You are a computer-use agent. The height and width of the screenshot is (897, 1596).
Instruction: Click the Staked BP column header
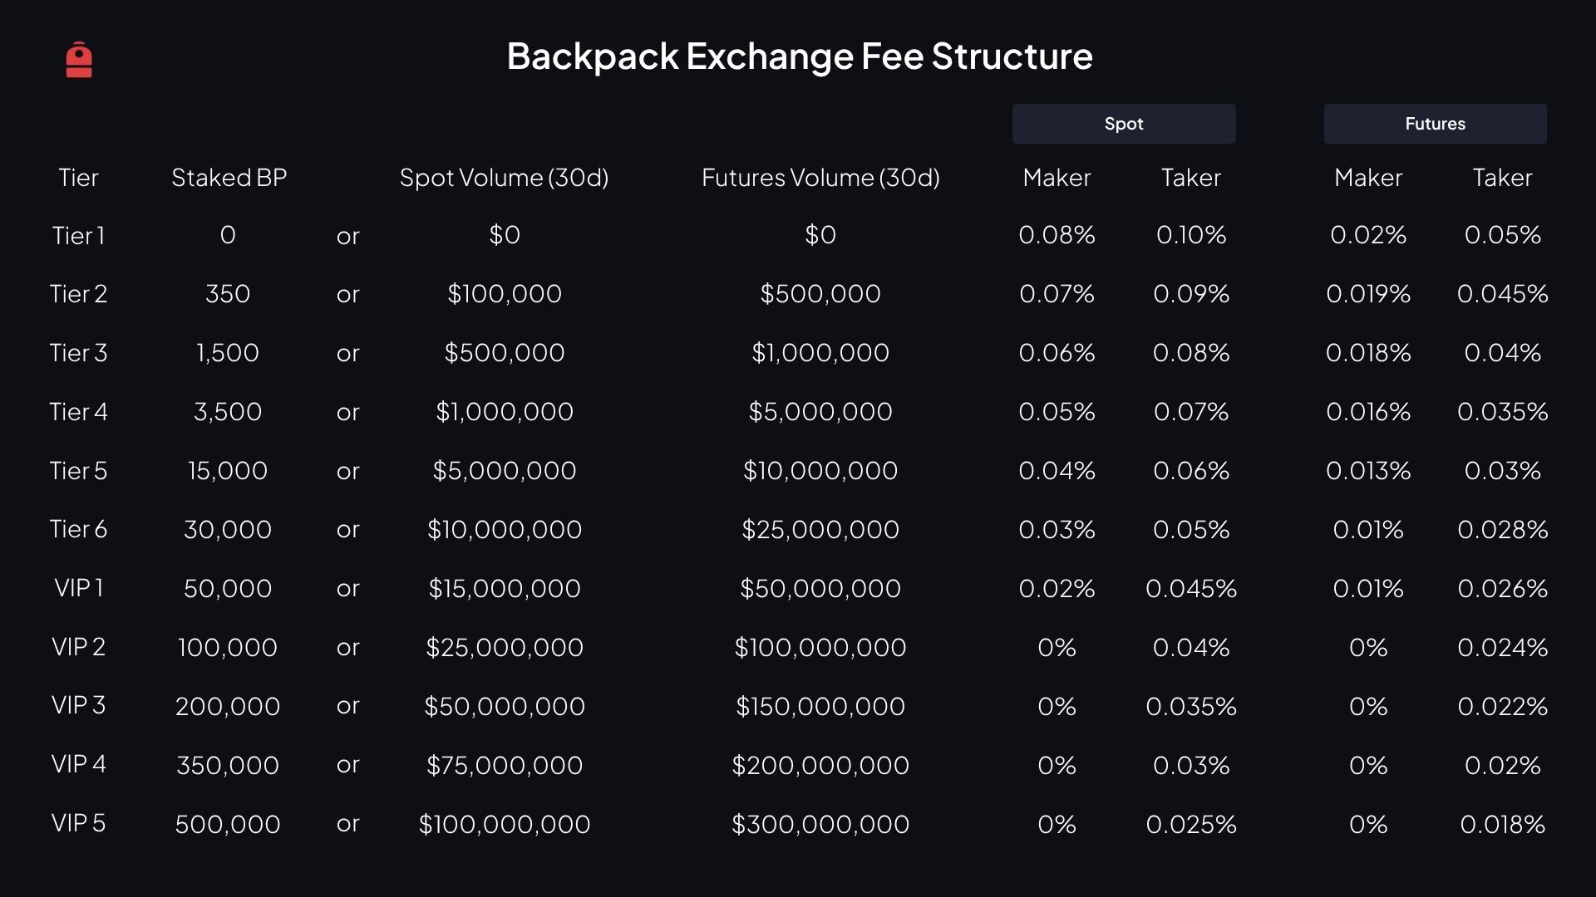tap(229, 177)
